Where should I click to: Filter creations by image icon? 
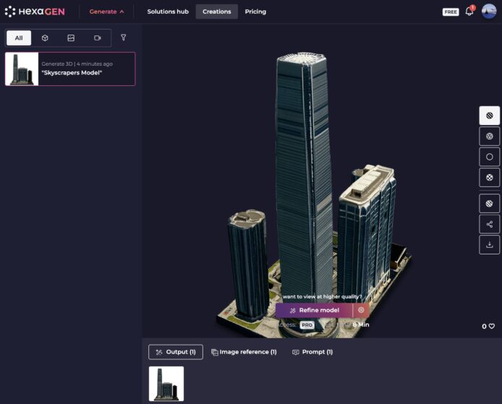(71, 38)
